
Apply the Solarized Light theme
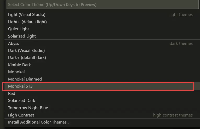coord(22,36)
